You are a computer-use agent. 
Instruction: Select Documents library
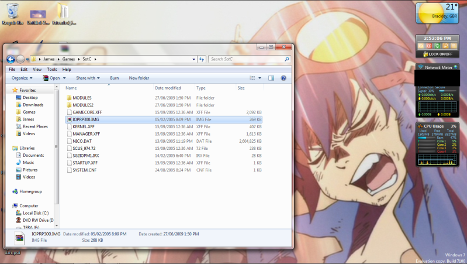click(33, 156)
